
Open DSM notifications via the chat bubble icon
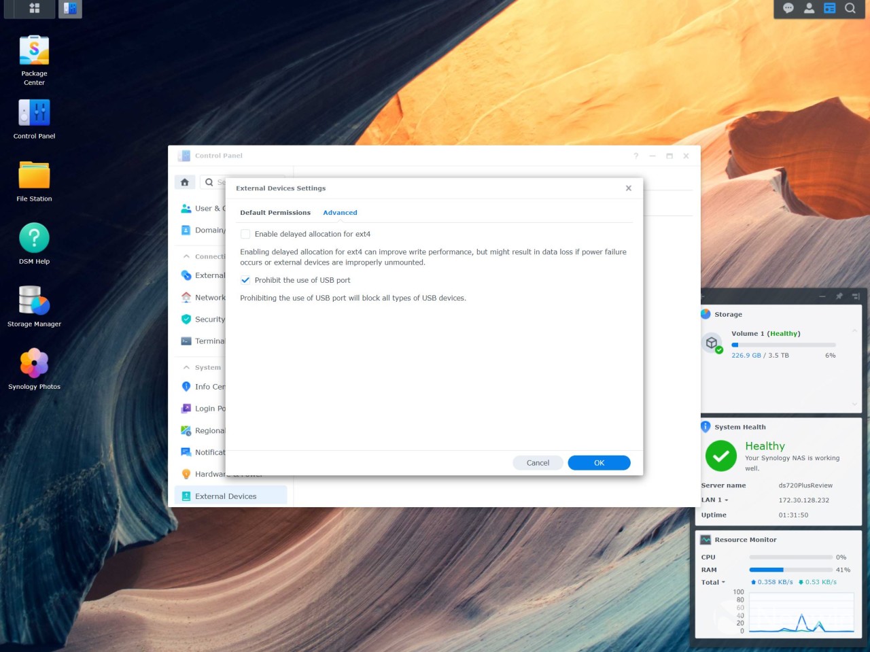[788, 8]
